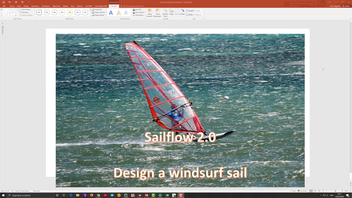Image resolution: width=352 pixels, height=198 pixels.
Task: Open the Shape Effects dropdown
Action: point(98,15)
